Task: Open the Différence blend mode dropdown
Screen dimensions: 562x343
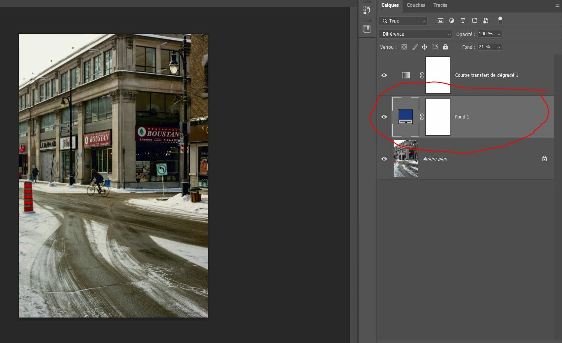Action: coord(416,34)
